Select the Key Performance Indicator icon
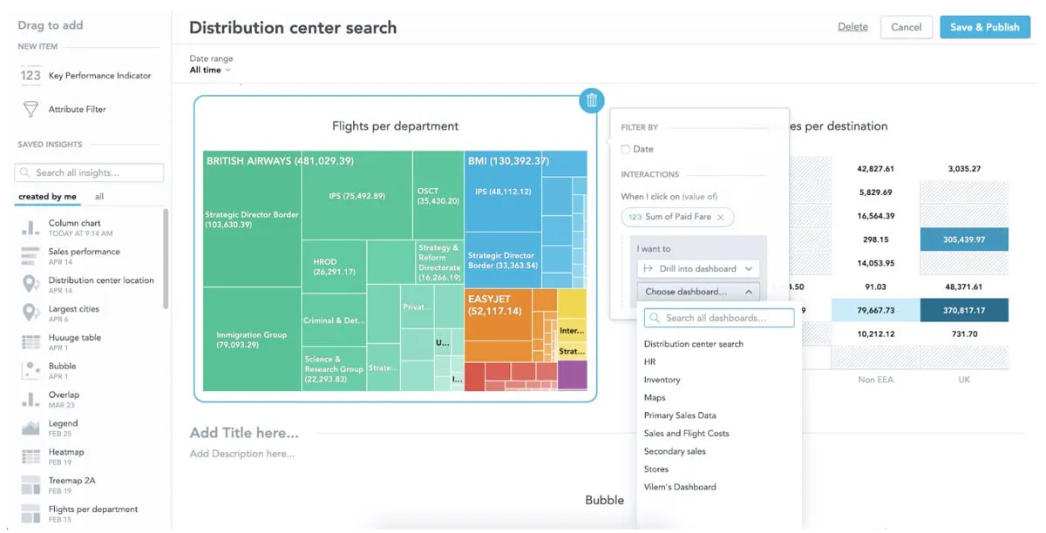This screenshot has height=533, width=1046. [x=31, y=76]
